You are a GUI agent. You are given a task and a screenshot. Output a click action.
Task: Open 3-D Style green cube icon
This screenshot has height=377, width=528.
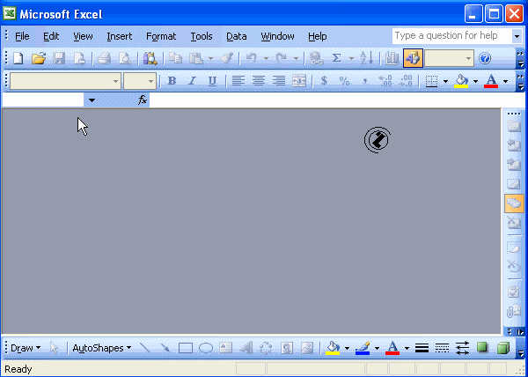[x=503, y=348]
